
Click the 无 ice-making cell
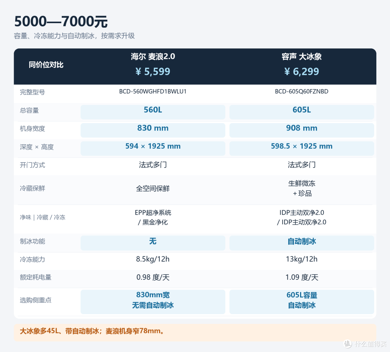click(153, 243)
